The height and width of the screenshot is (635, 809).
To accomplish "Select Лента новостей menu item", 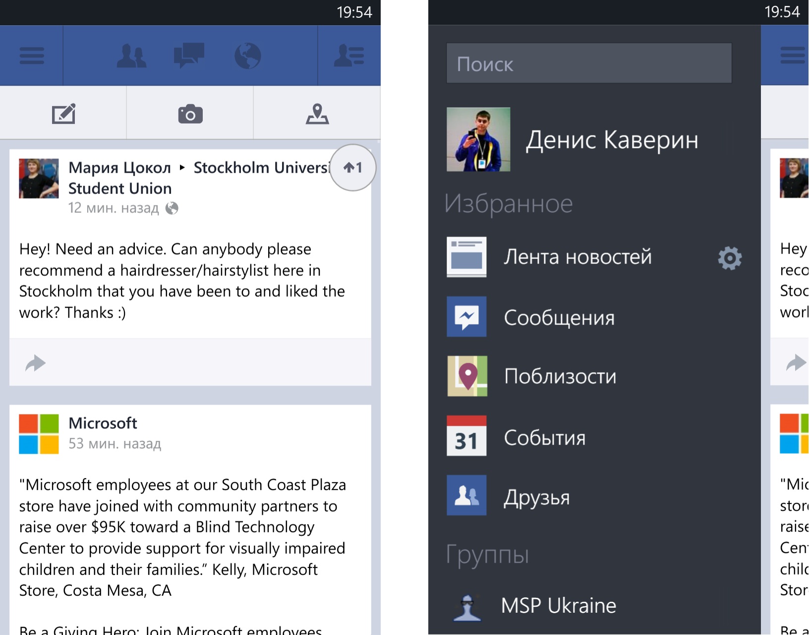I will [578, 257].
